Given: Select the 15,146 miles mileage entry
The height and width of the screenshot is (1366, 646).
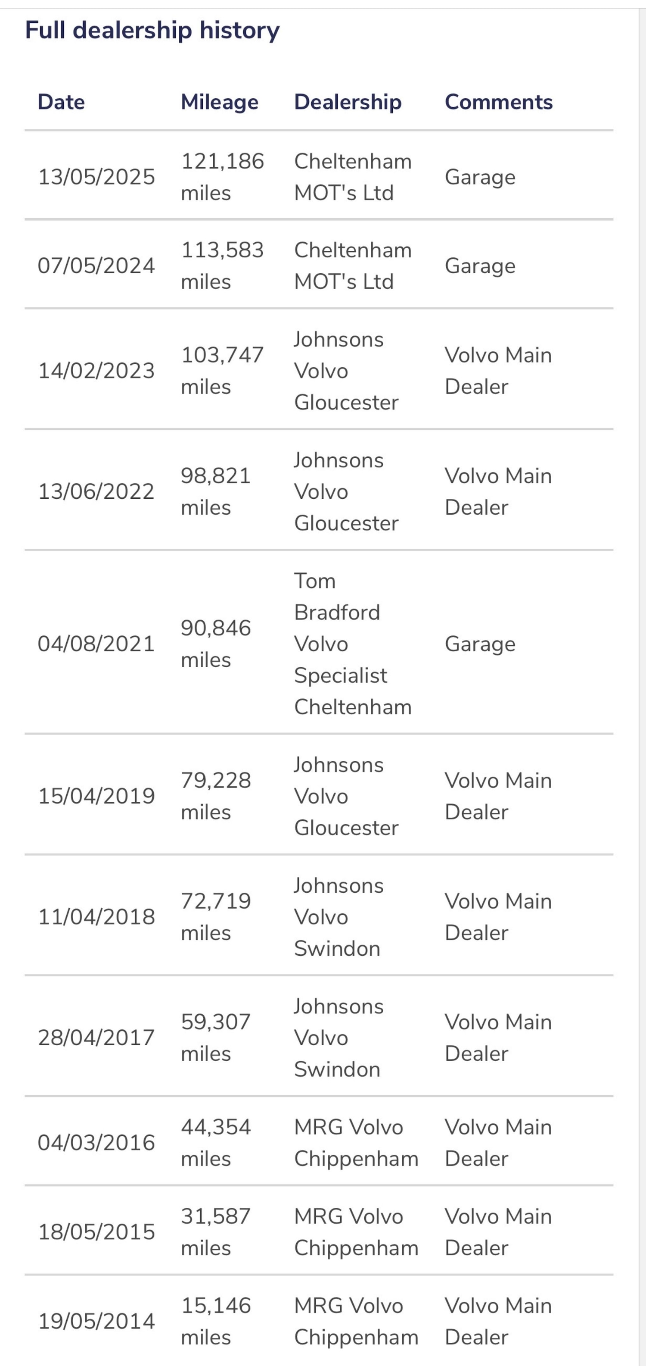Looking at the screenshot, I should click(x=216, y=1320).
